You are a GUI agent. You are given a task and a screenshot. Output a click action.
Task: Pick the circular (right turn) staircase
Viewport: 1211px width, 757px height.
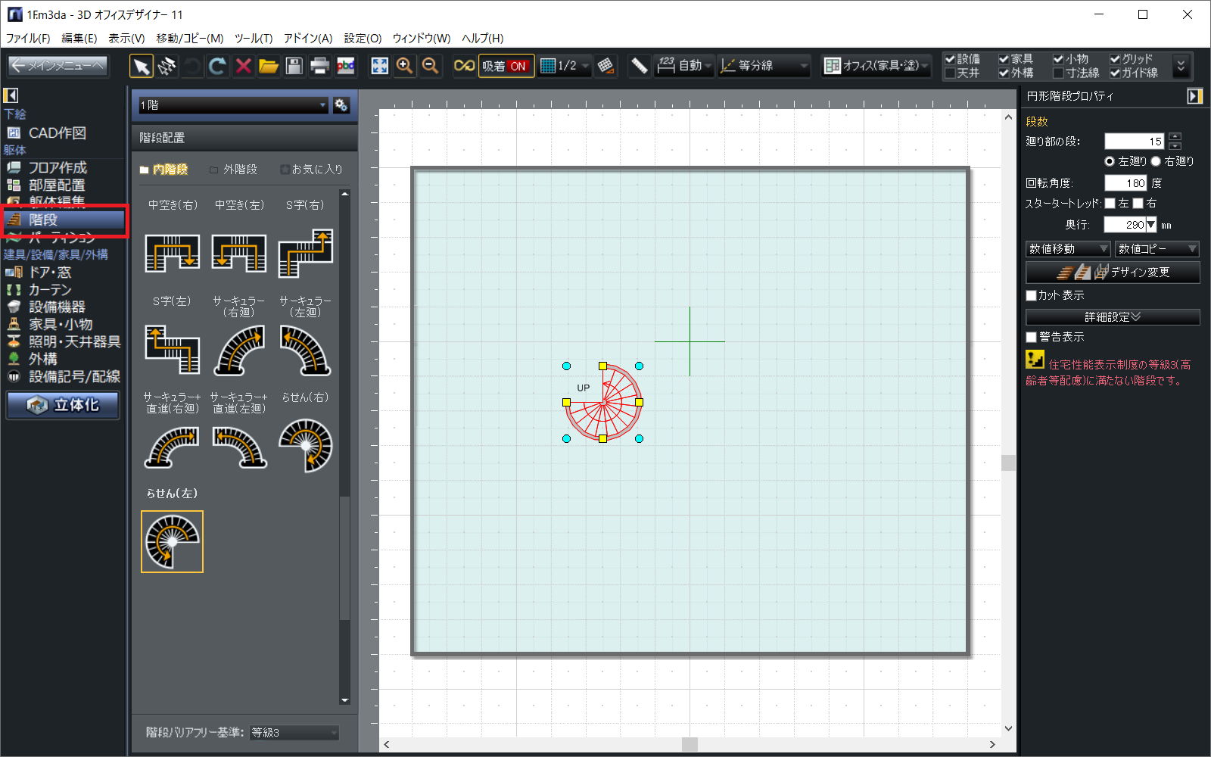pyautogui.click(x=239, y=350)
